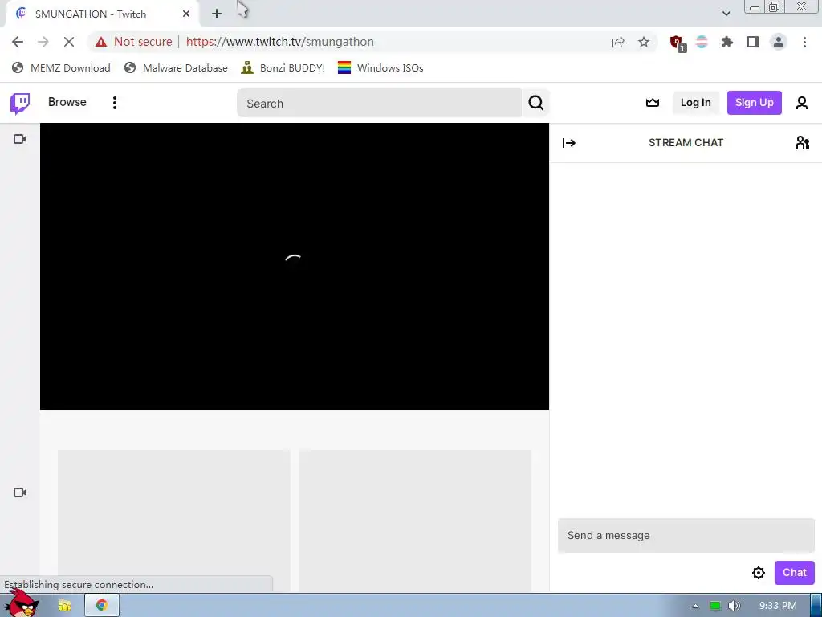Open the uBlock Origin extension icon

point(677,43)
